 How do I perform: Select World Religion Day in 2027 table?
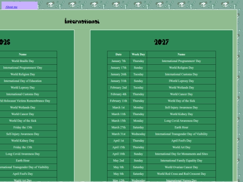click(181, 67)
